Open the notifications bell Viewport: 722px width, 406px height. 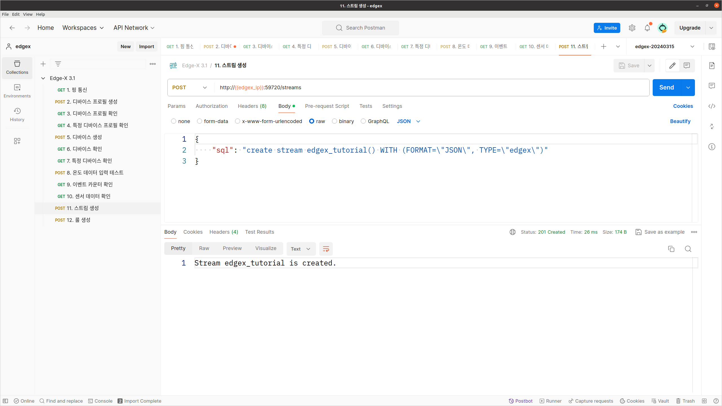647,28
